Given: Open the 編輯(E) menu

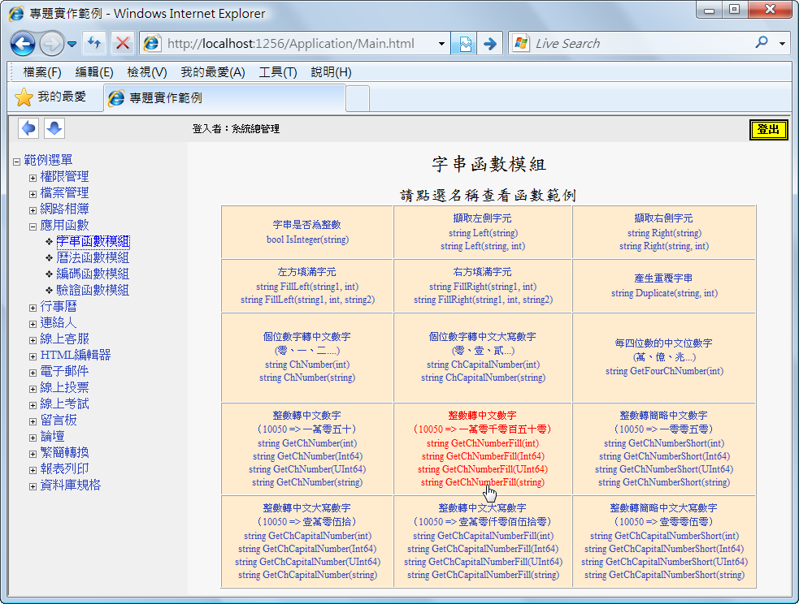Looking at the screenshot, I should pyautogui.click(x=94, y=72).
